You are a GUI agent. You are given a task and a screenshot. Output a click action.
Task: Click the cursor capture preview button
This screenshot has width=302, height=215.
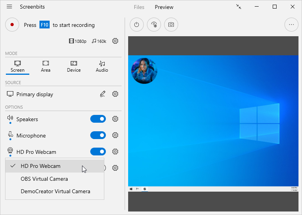pyautogui.click(x=154, y=25)
